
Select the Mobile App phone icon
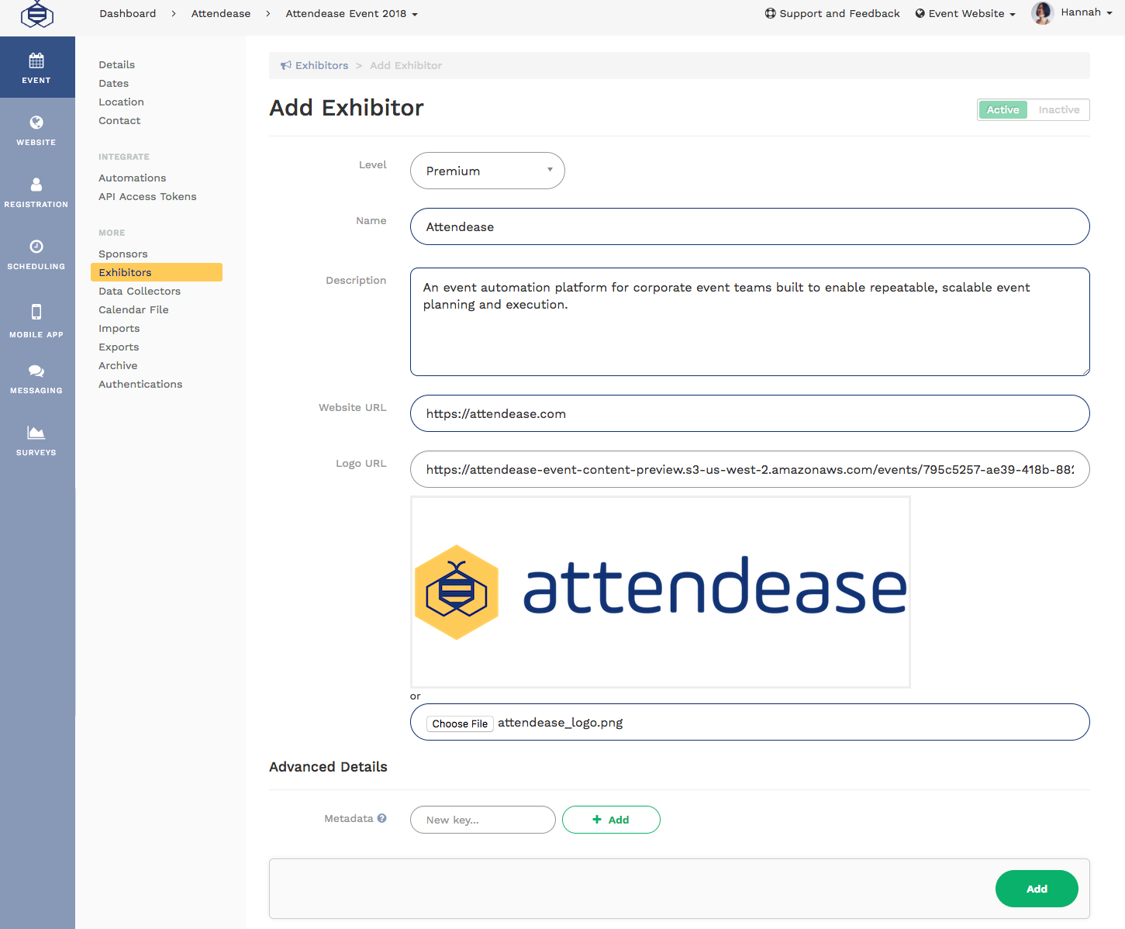tap(36, 312)
